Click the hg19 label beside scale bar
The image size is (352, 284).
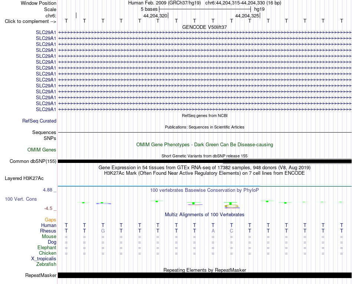click(259, 9)
